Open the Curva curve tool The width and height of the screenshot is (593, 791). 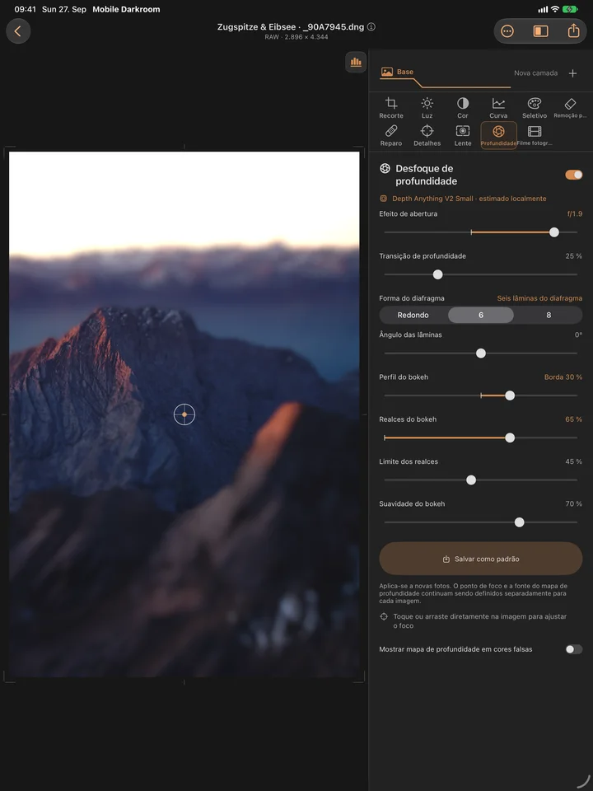[498, 108]
